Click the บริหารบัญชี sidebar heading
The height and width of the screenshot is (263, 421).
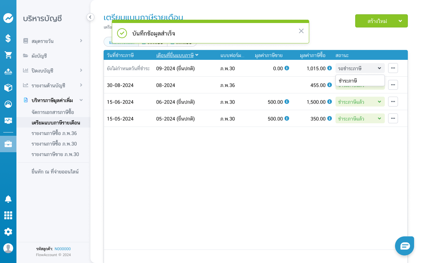pyautogui.click(x=42, y=18)
